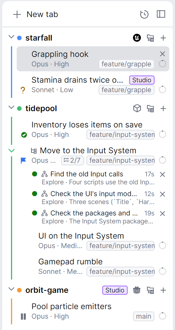175x330 pixels.
Task: Click the 19s duration text
Action: [149, 214]
